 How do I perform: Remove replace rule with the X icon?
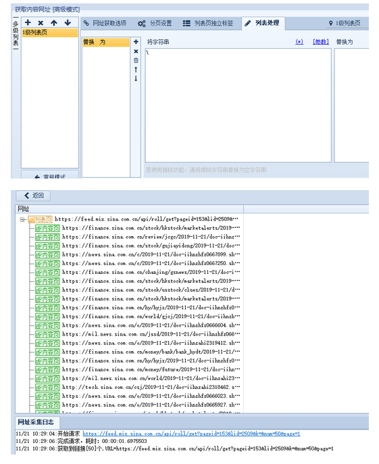point(136,51)
